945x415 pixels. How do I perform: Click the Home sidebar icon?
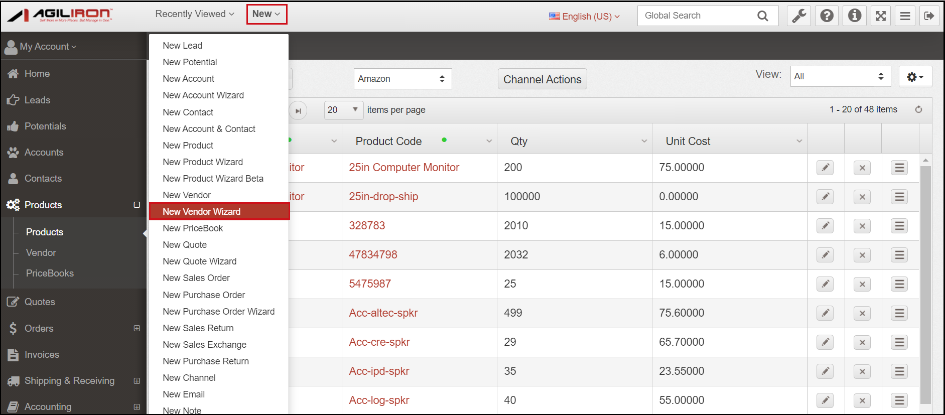[x=13, y=74]
